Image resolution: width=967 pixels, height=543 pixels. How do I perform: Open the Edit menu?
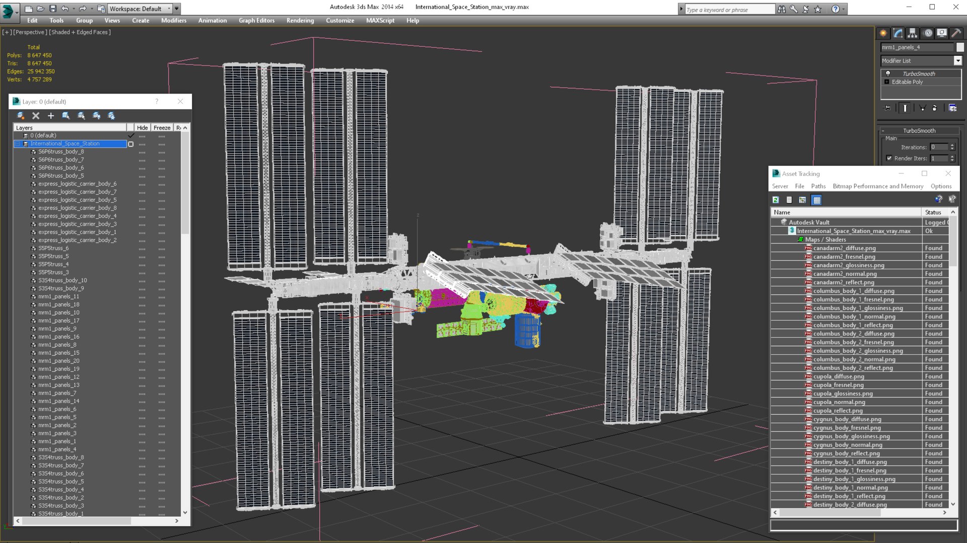click(32, 21)
